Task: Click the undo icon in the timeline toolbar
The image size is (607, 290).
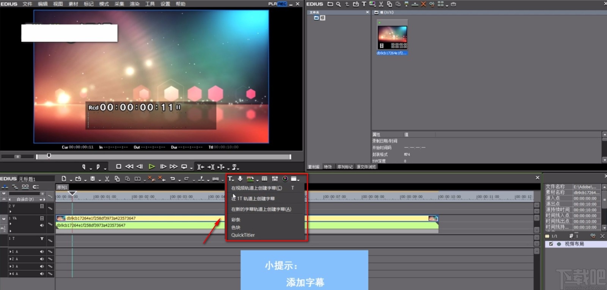Action: tap(173, 179)
